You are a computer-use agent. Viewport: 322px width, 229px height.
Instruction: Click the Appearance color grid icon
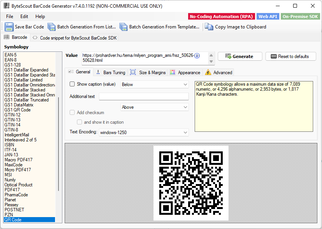click(172, 72)
